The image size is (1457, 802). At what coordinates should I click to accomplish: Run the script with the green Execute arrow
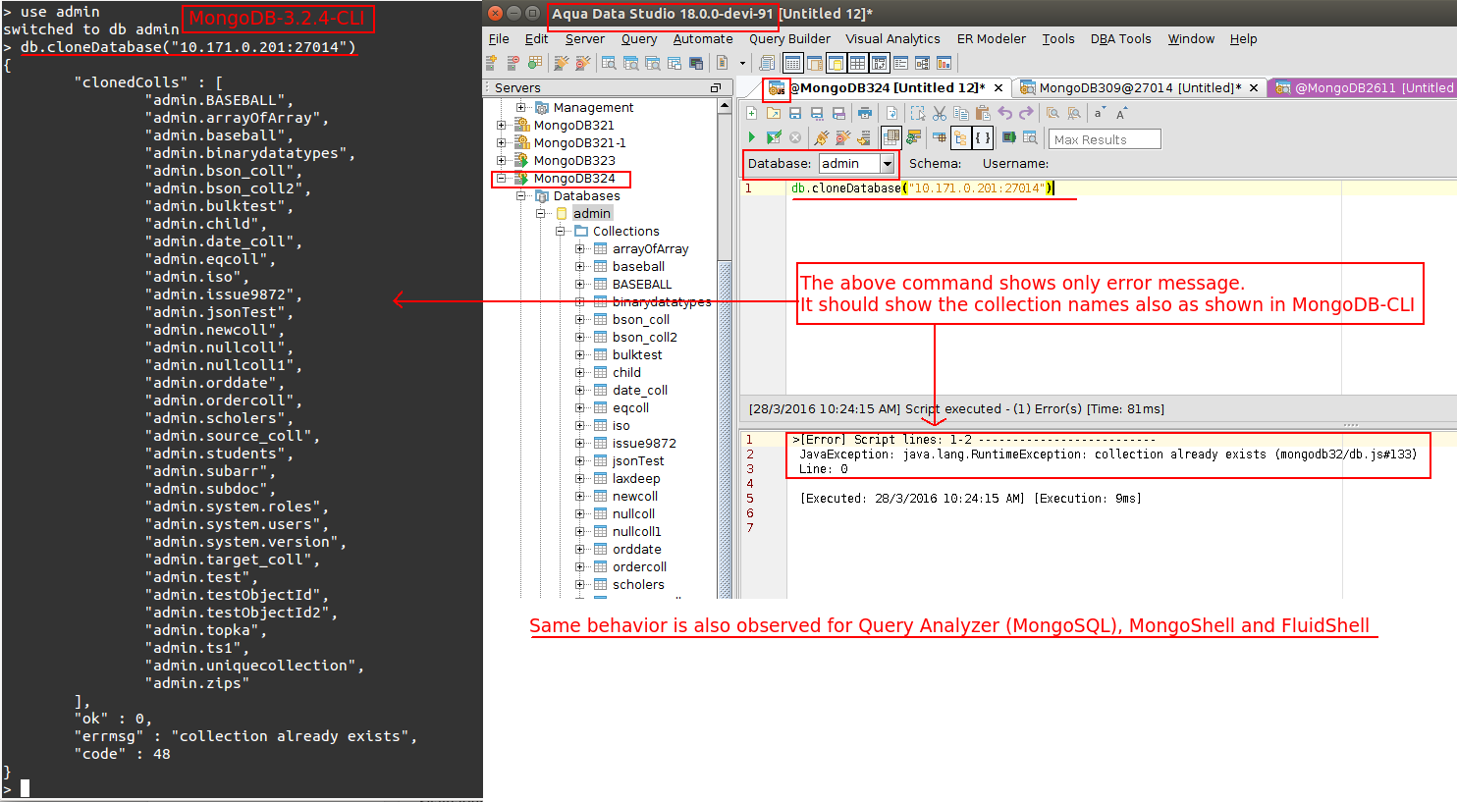(751, 137)
